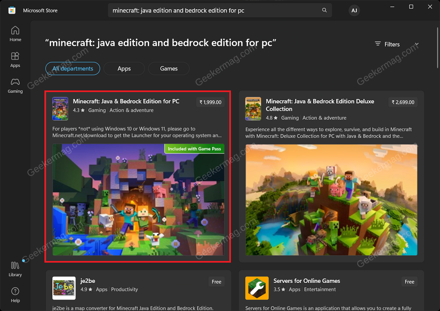Click the Java & Bedrock Edition cover artwork
This screenshot has width=440, height=311.
(138, 199)
